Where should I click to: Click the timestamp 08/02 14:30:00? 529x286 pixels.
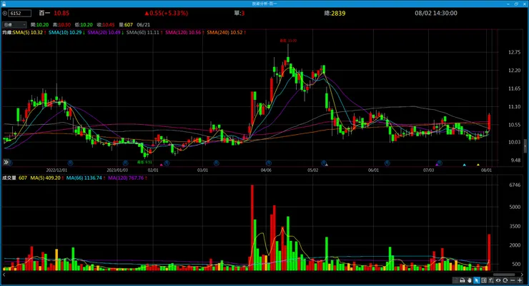click(436, 13)
